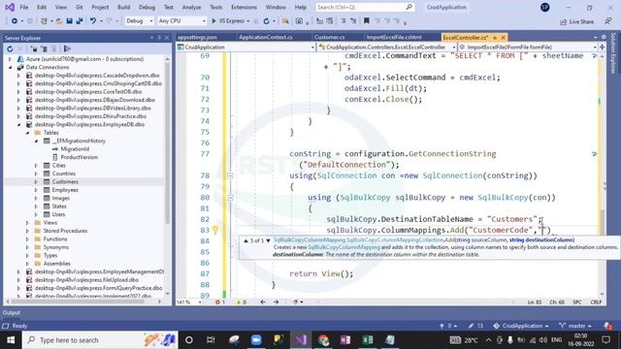This screenshot has width=621, height=349.
Task: Refresh the Server Explorer tree
Action: click(10, 49)
